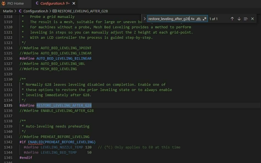Expand replace field with the find chevron
This screenshot has height=163, width=261.
[145, 19]
